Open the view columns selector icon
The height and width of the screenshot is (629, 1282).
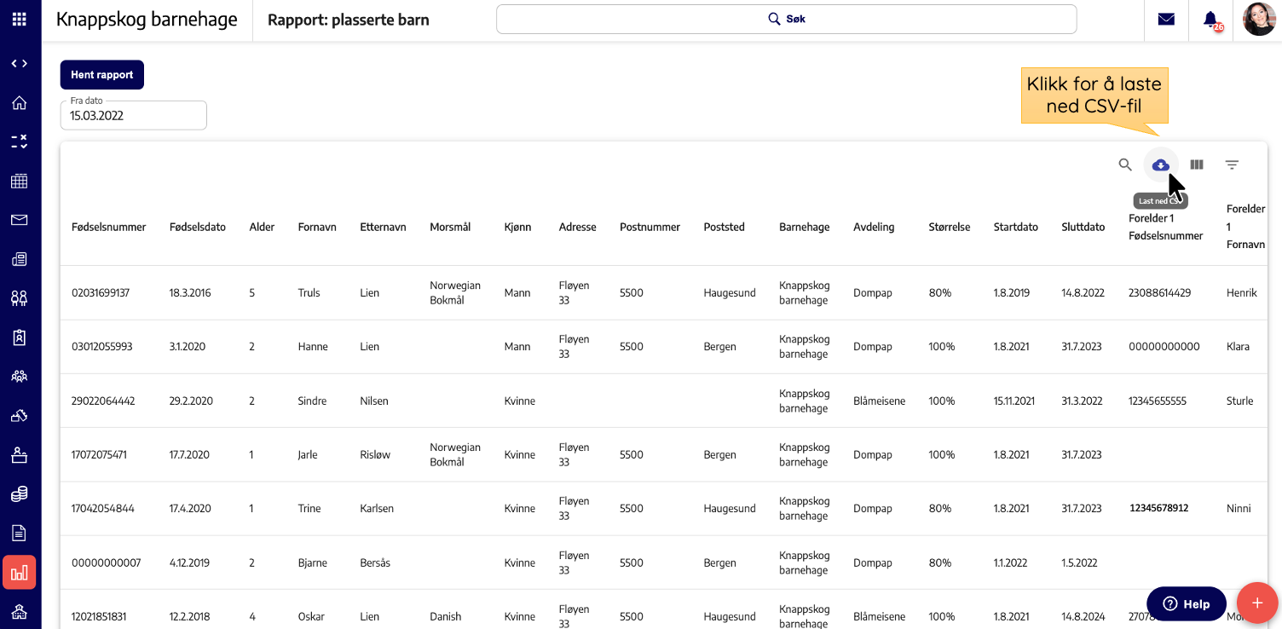[x=1197, y=164]
